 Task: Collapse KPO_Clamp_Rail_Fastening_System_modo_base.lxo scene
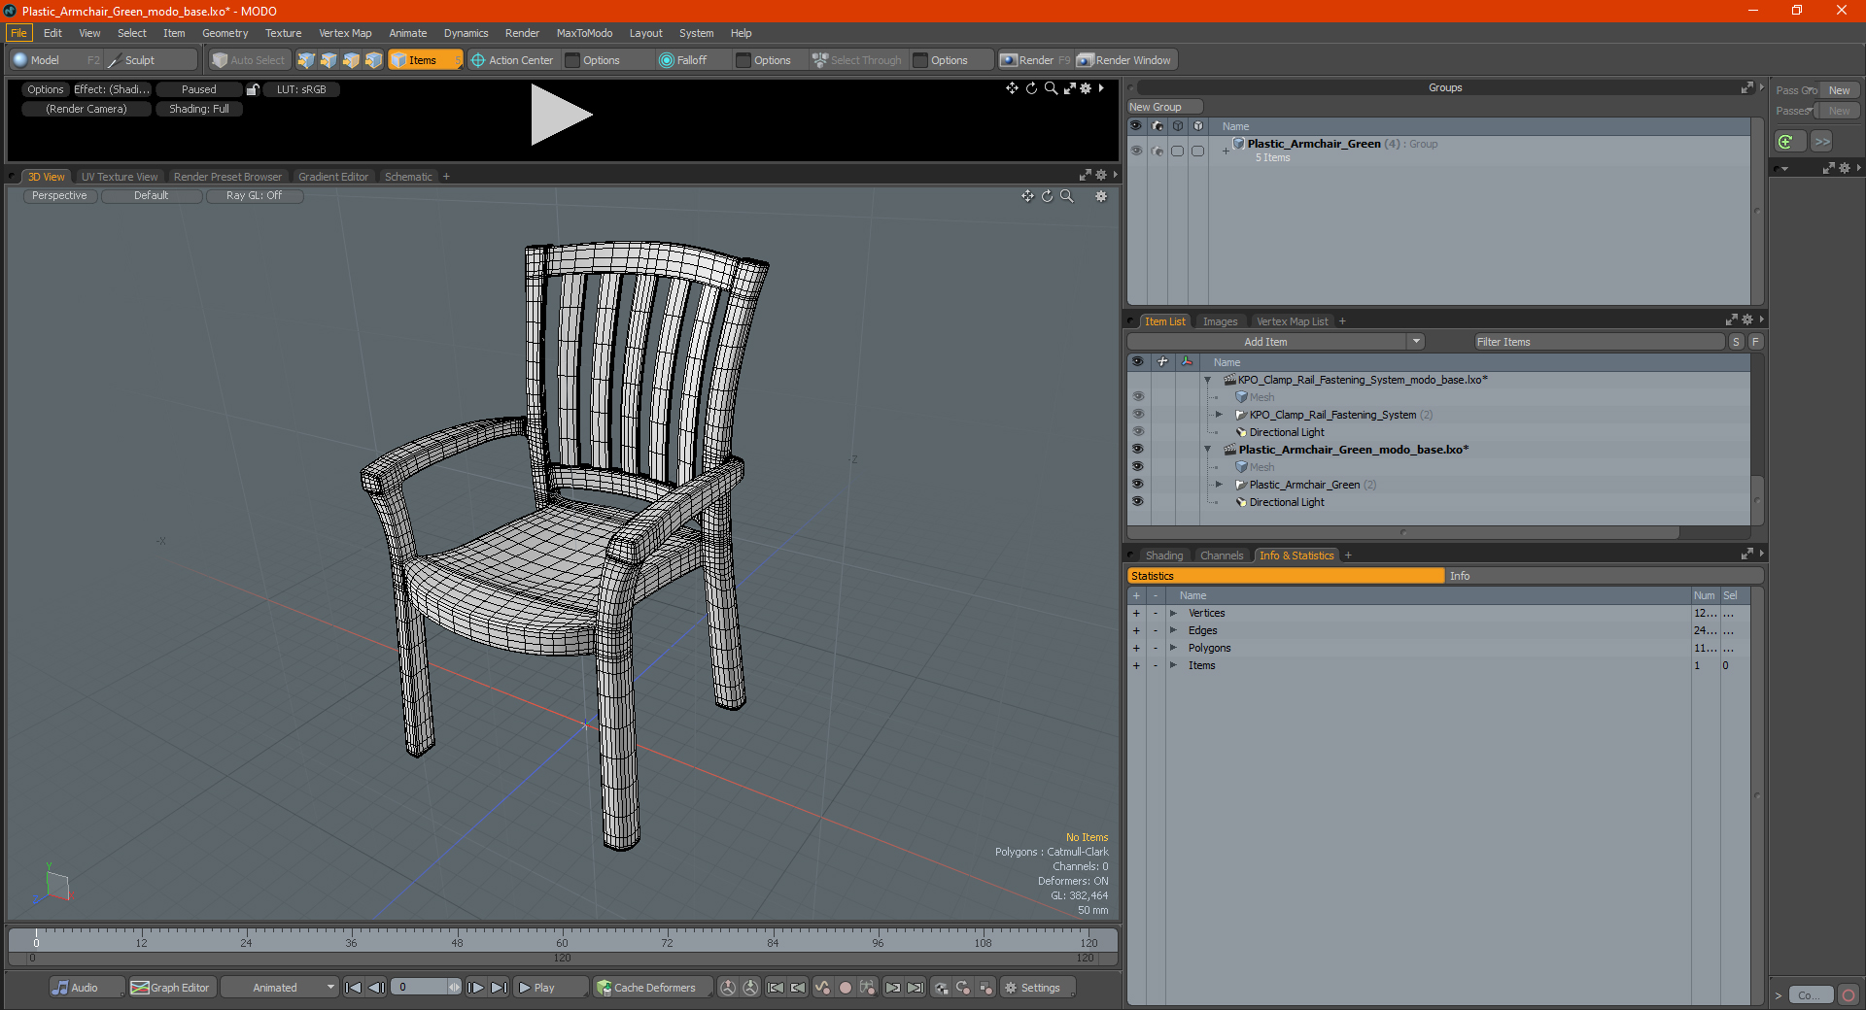tap(1208, 380)
